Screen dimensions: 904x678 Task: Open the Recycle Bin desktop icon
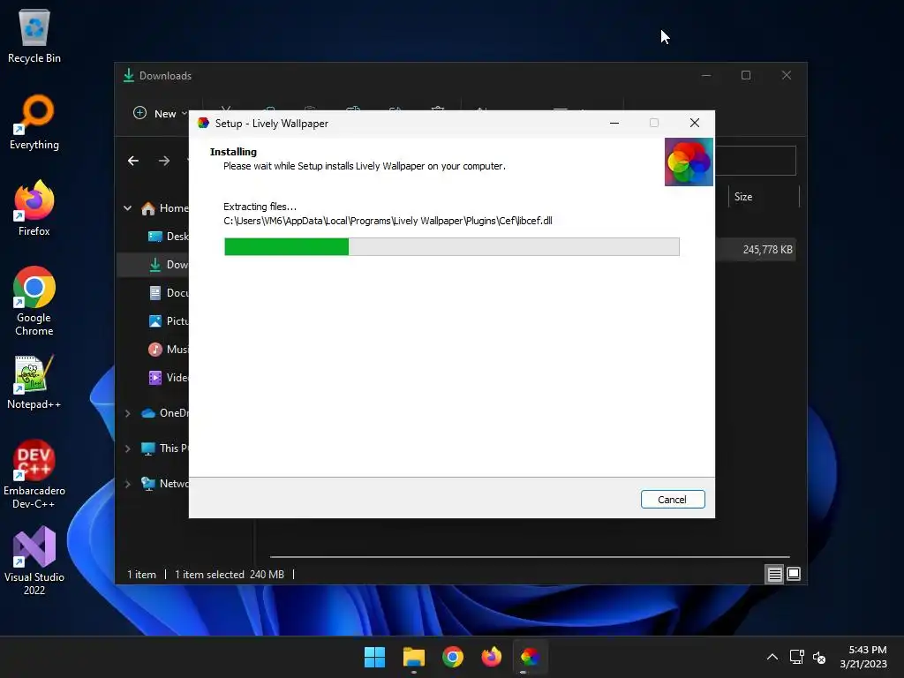[x=34, y=35]
